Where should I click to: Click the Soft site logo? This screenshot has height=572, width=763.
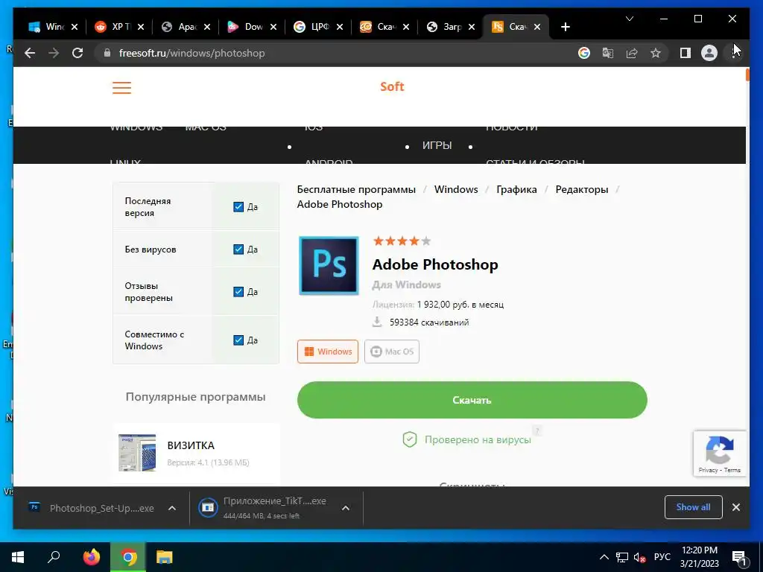[392, 86]
